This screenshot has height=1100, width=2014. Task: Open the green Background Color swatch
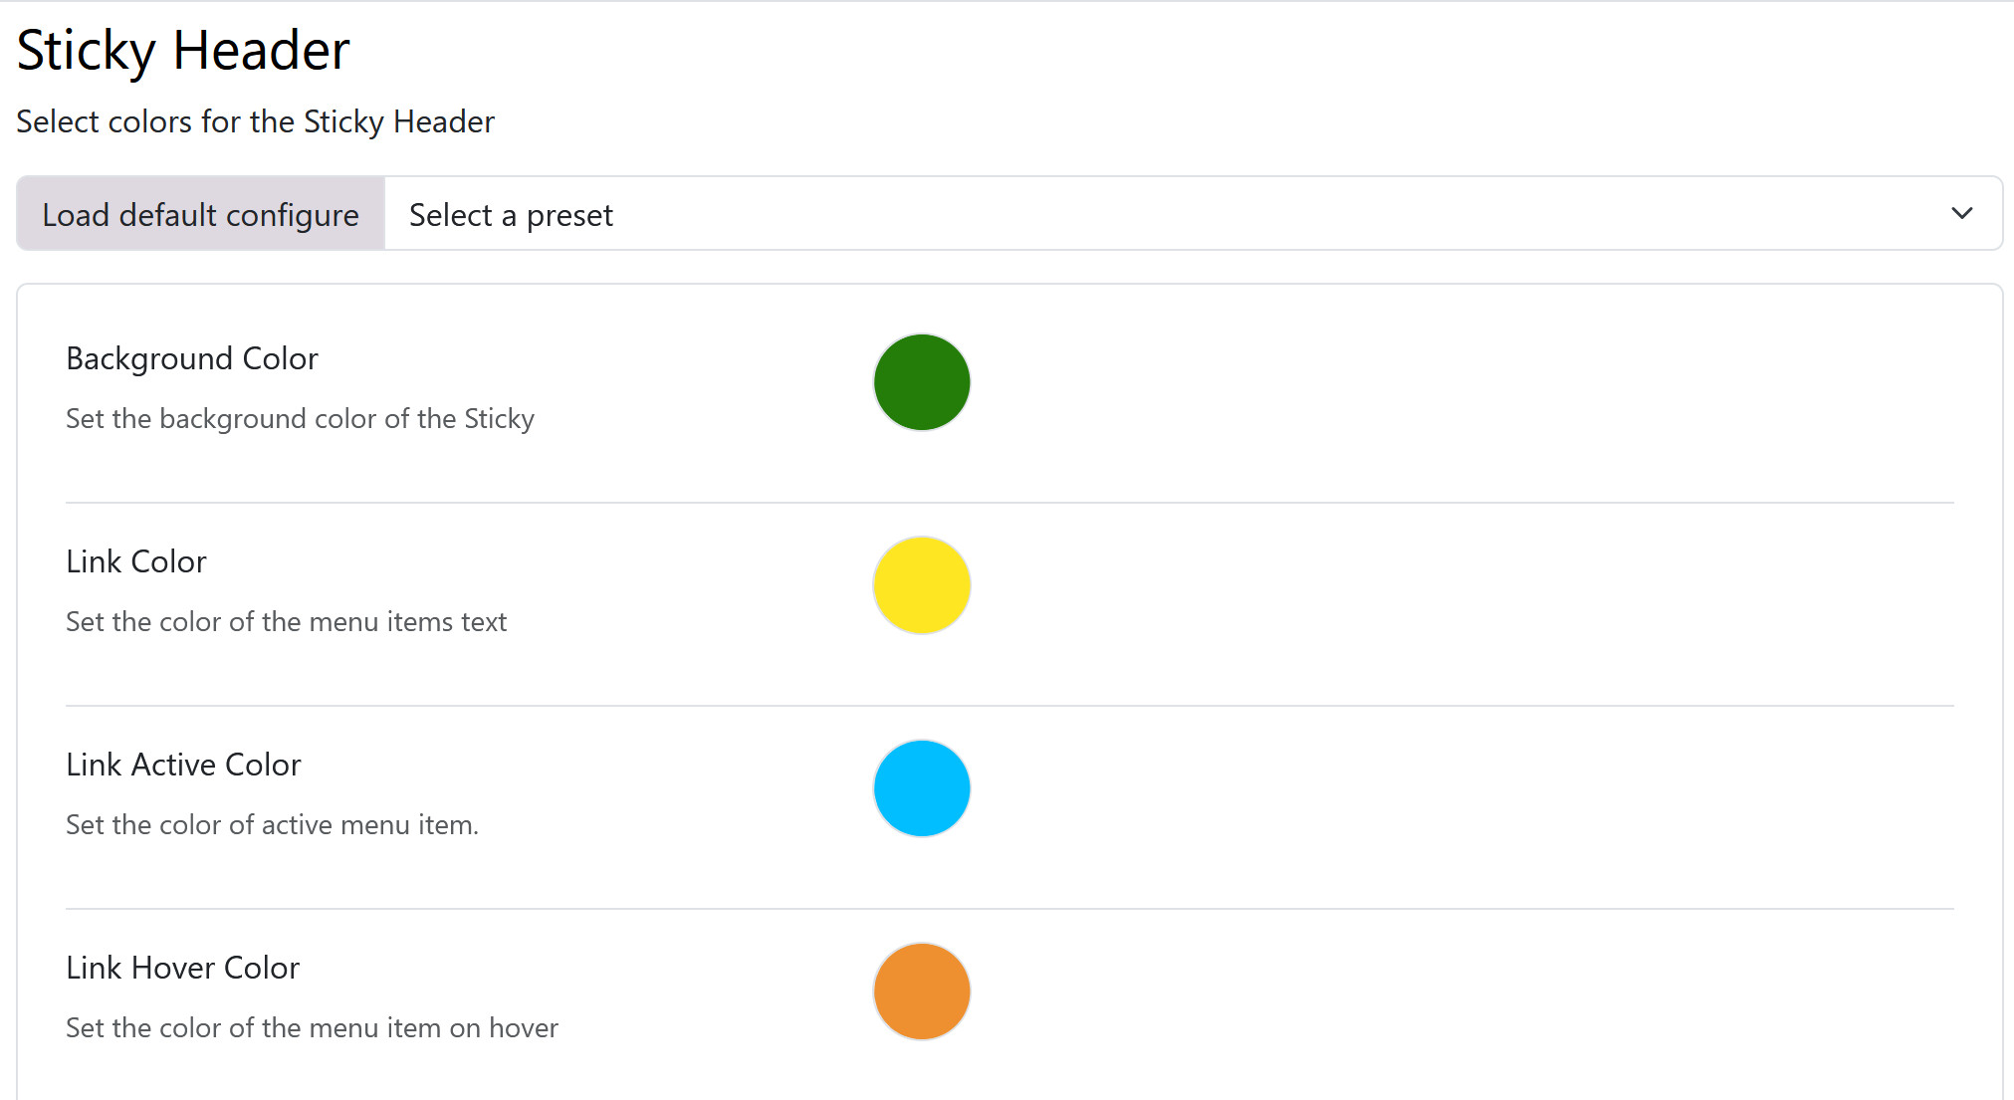point(922,382)
